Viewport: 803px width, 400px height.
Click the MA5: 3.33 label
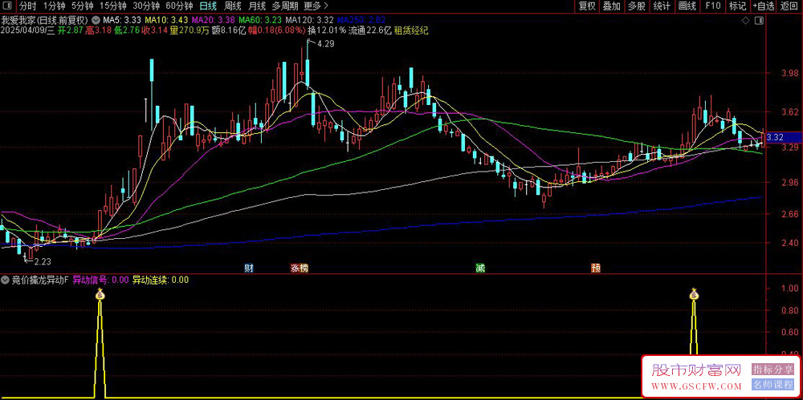(122, 21)
